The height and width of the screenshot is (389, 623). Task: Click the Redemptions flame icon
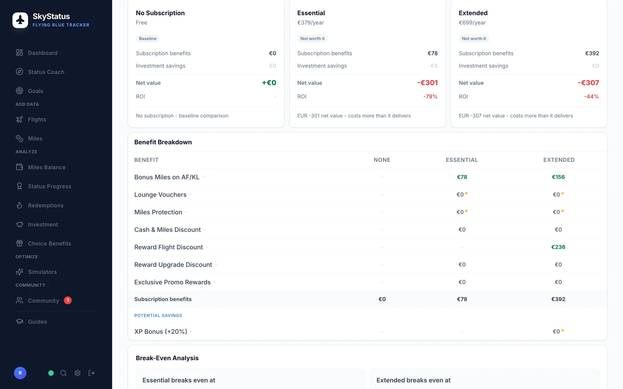(x=19, y=205)
